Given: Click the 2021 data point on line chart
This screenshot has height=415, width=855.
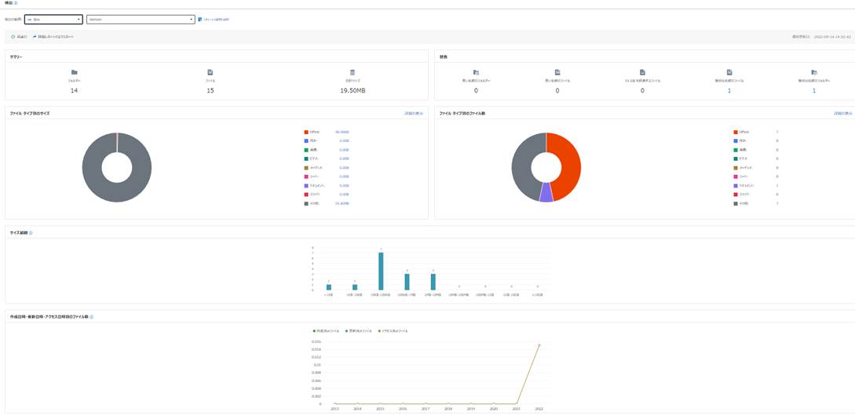Looking at the screenshot, I should tap(517, 403).
